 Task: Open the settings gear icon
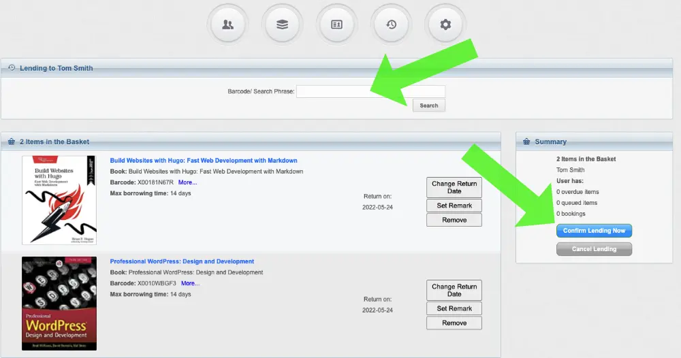[x=445, y=25]
